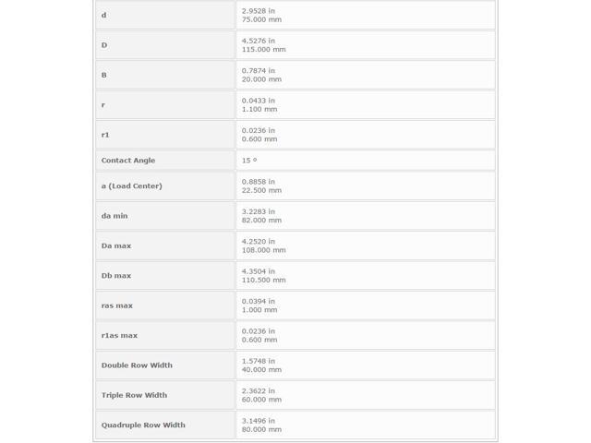Select the a (Load Center) label
The height and width of the screenshot is (443, 591).
131,186
